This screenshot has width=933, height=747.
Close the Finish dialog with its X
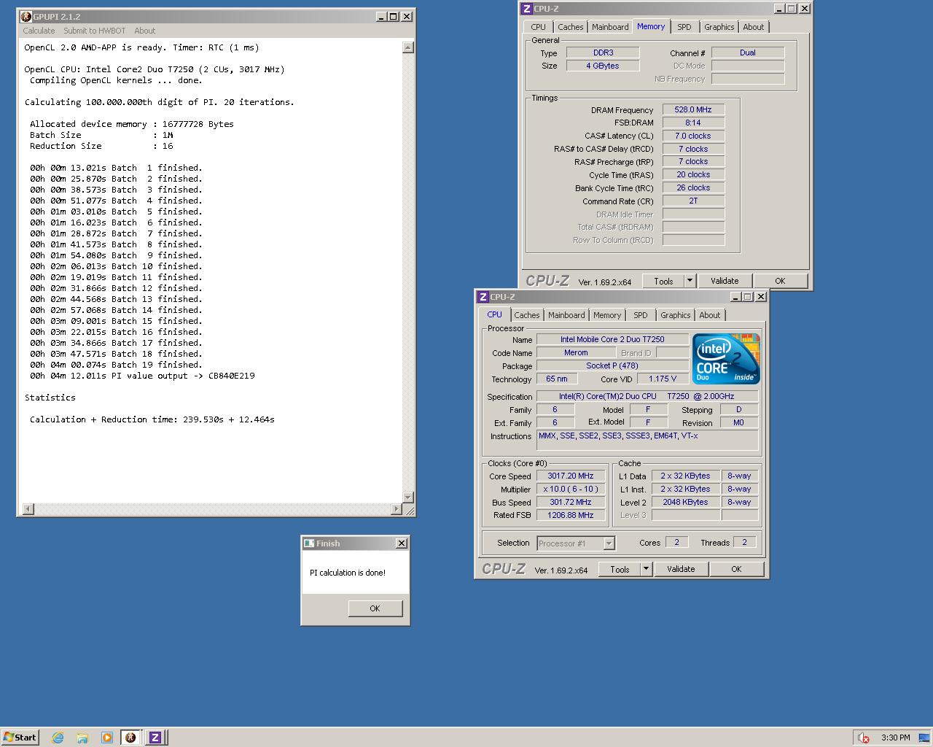[x=402, y=543]
